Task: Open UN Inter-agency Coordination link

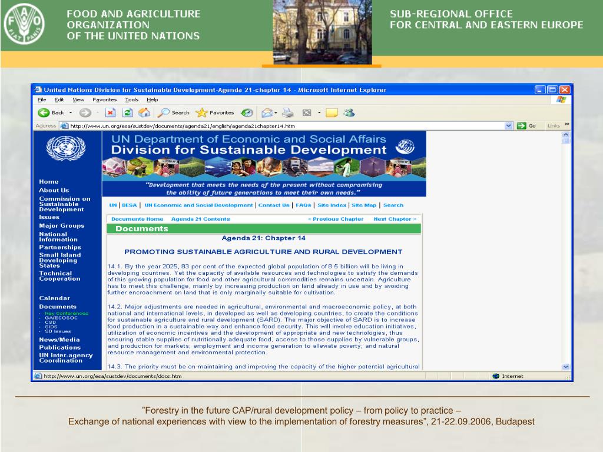Action: click(x=66, y=358)
